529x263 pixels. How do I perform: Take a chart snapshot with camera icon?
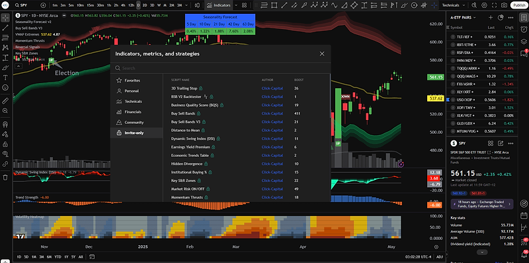pos(504,5)
